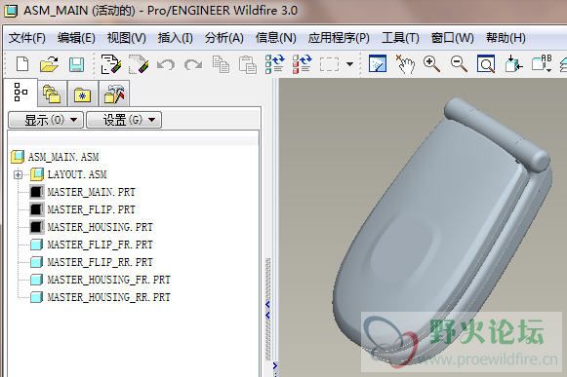Screen dimensions: 567x377
Task: Switch to the Folder Browser navigator tab
Action: tap(52, 94)
